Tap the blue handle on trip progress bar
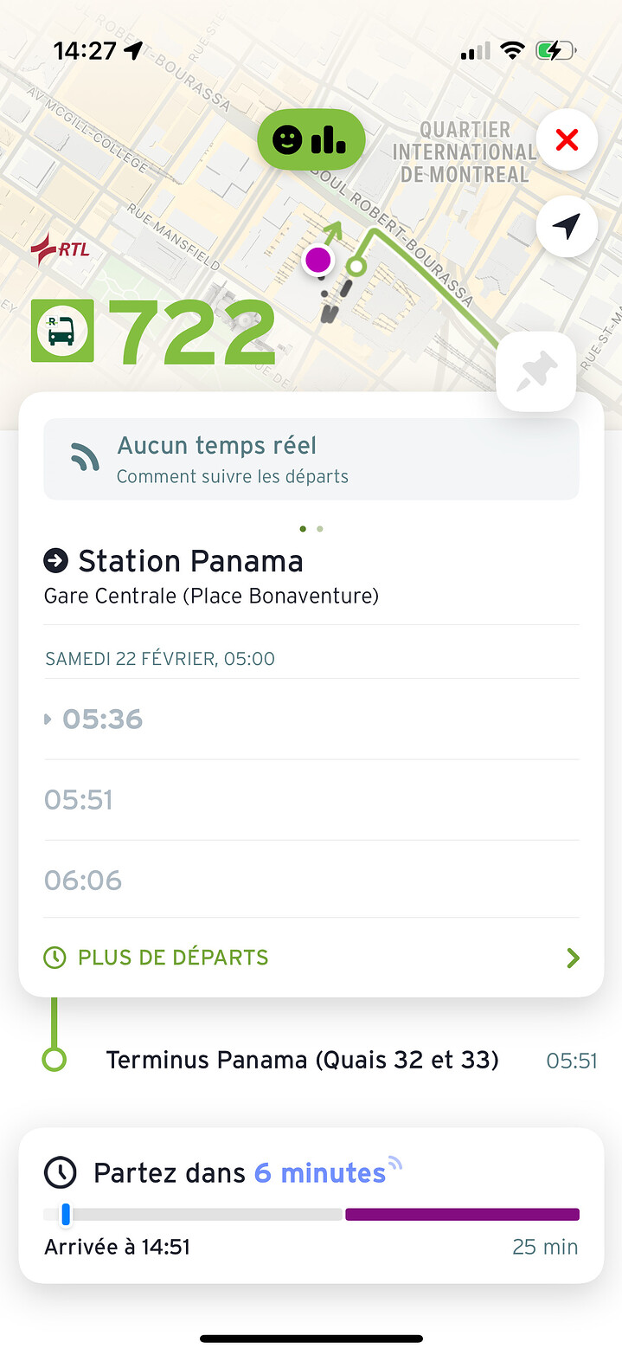The height and width of the screenshot is (1355, 622). pos(66,1215)
